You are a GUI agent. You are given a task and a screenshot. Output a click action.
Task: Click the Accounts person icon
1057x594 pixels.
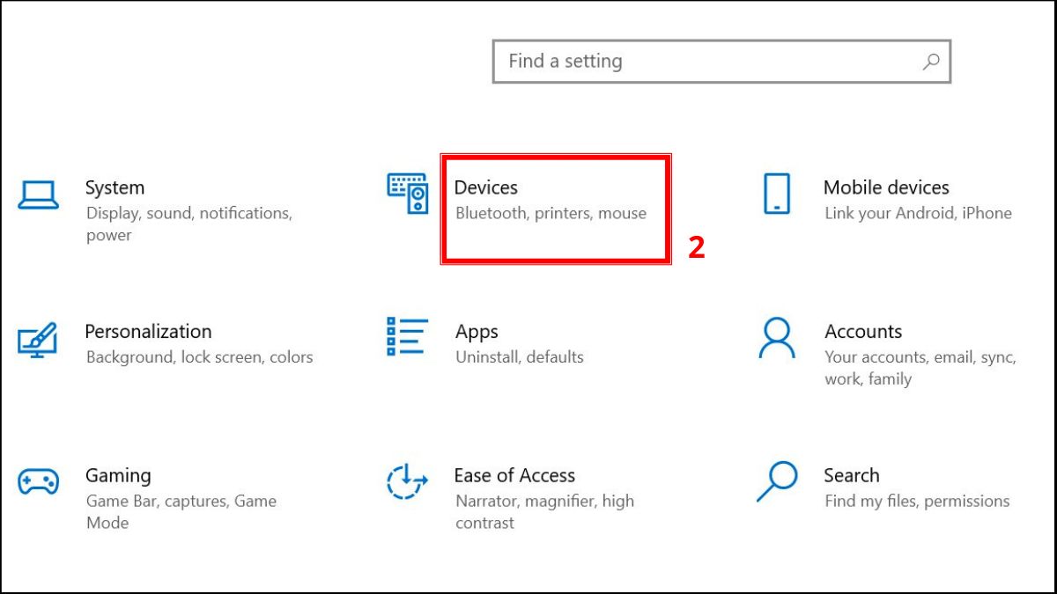(776, 338)
